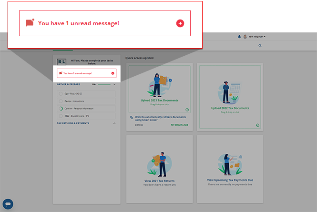Click the BL firm logo

pos(61,61)
